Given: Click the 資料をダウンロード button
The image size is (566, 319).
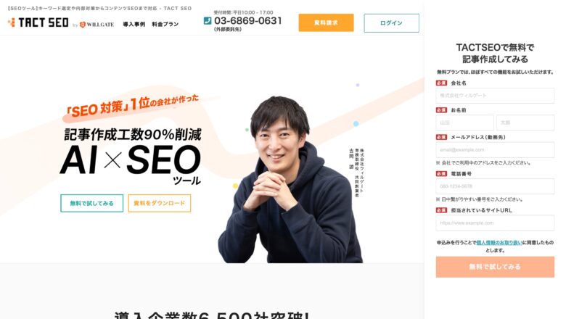Looking at the screenshot, I should [159, 203].
